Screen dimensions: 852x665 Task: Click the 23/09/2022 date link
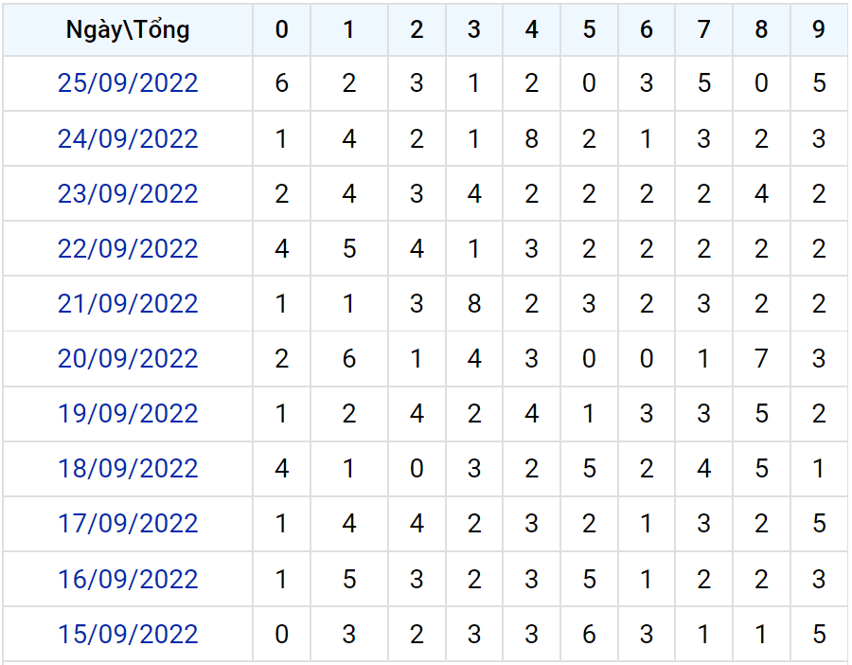coord(128,193)
